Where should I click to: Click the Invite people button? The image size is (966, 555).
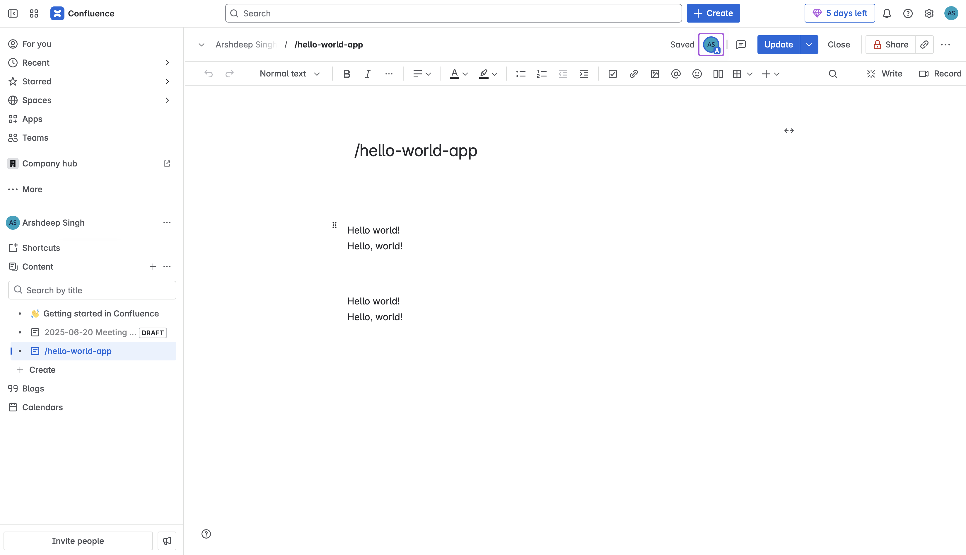[x=78, y=541]
